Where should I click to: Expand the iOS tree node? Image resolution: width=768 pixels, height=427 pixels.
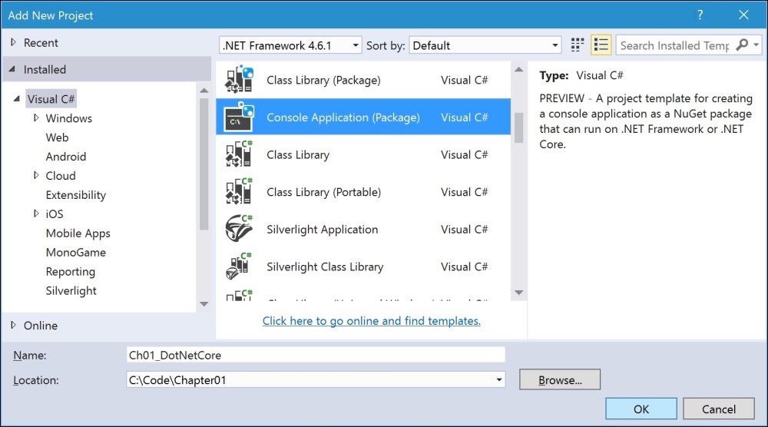coord(36,213)
